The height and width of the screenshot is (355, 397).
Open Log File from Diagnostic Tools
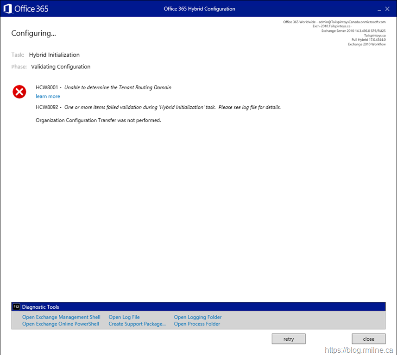(124, 317)
